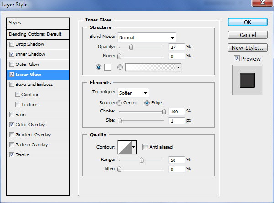274x203 pixels.
Task: Click the Choke value field
Action: [x=176, y=112]
